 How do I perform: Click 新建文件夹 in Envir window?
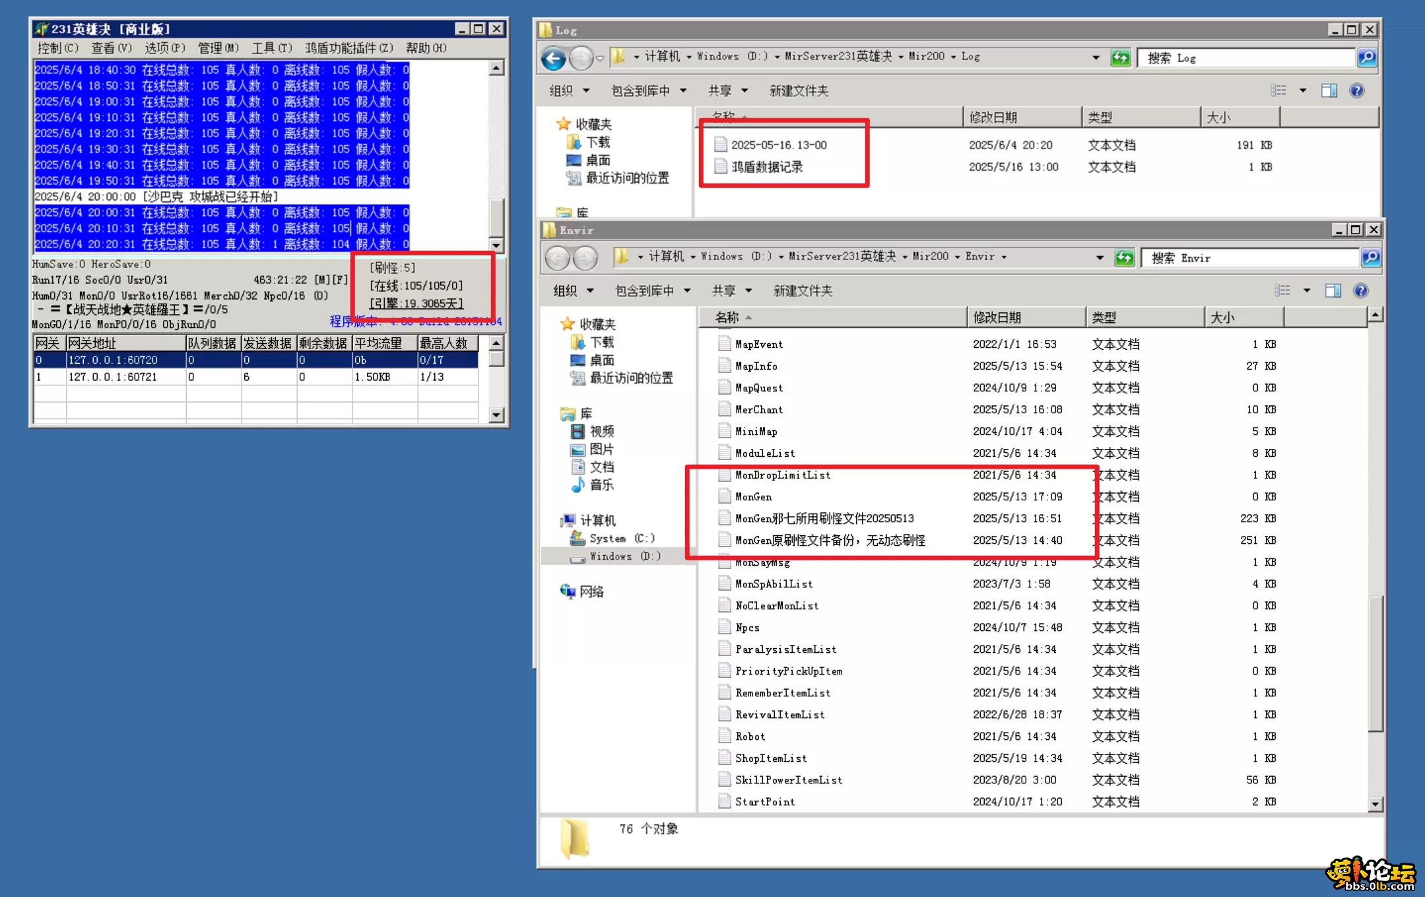coord(803,290)
